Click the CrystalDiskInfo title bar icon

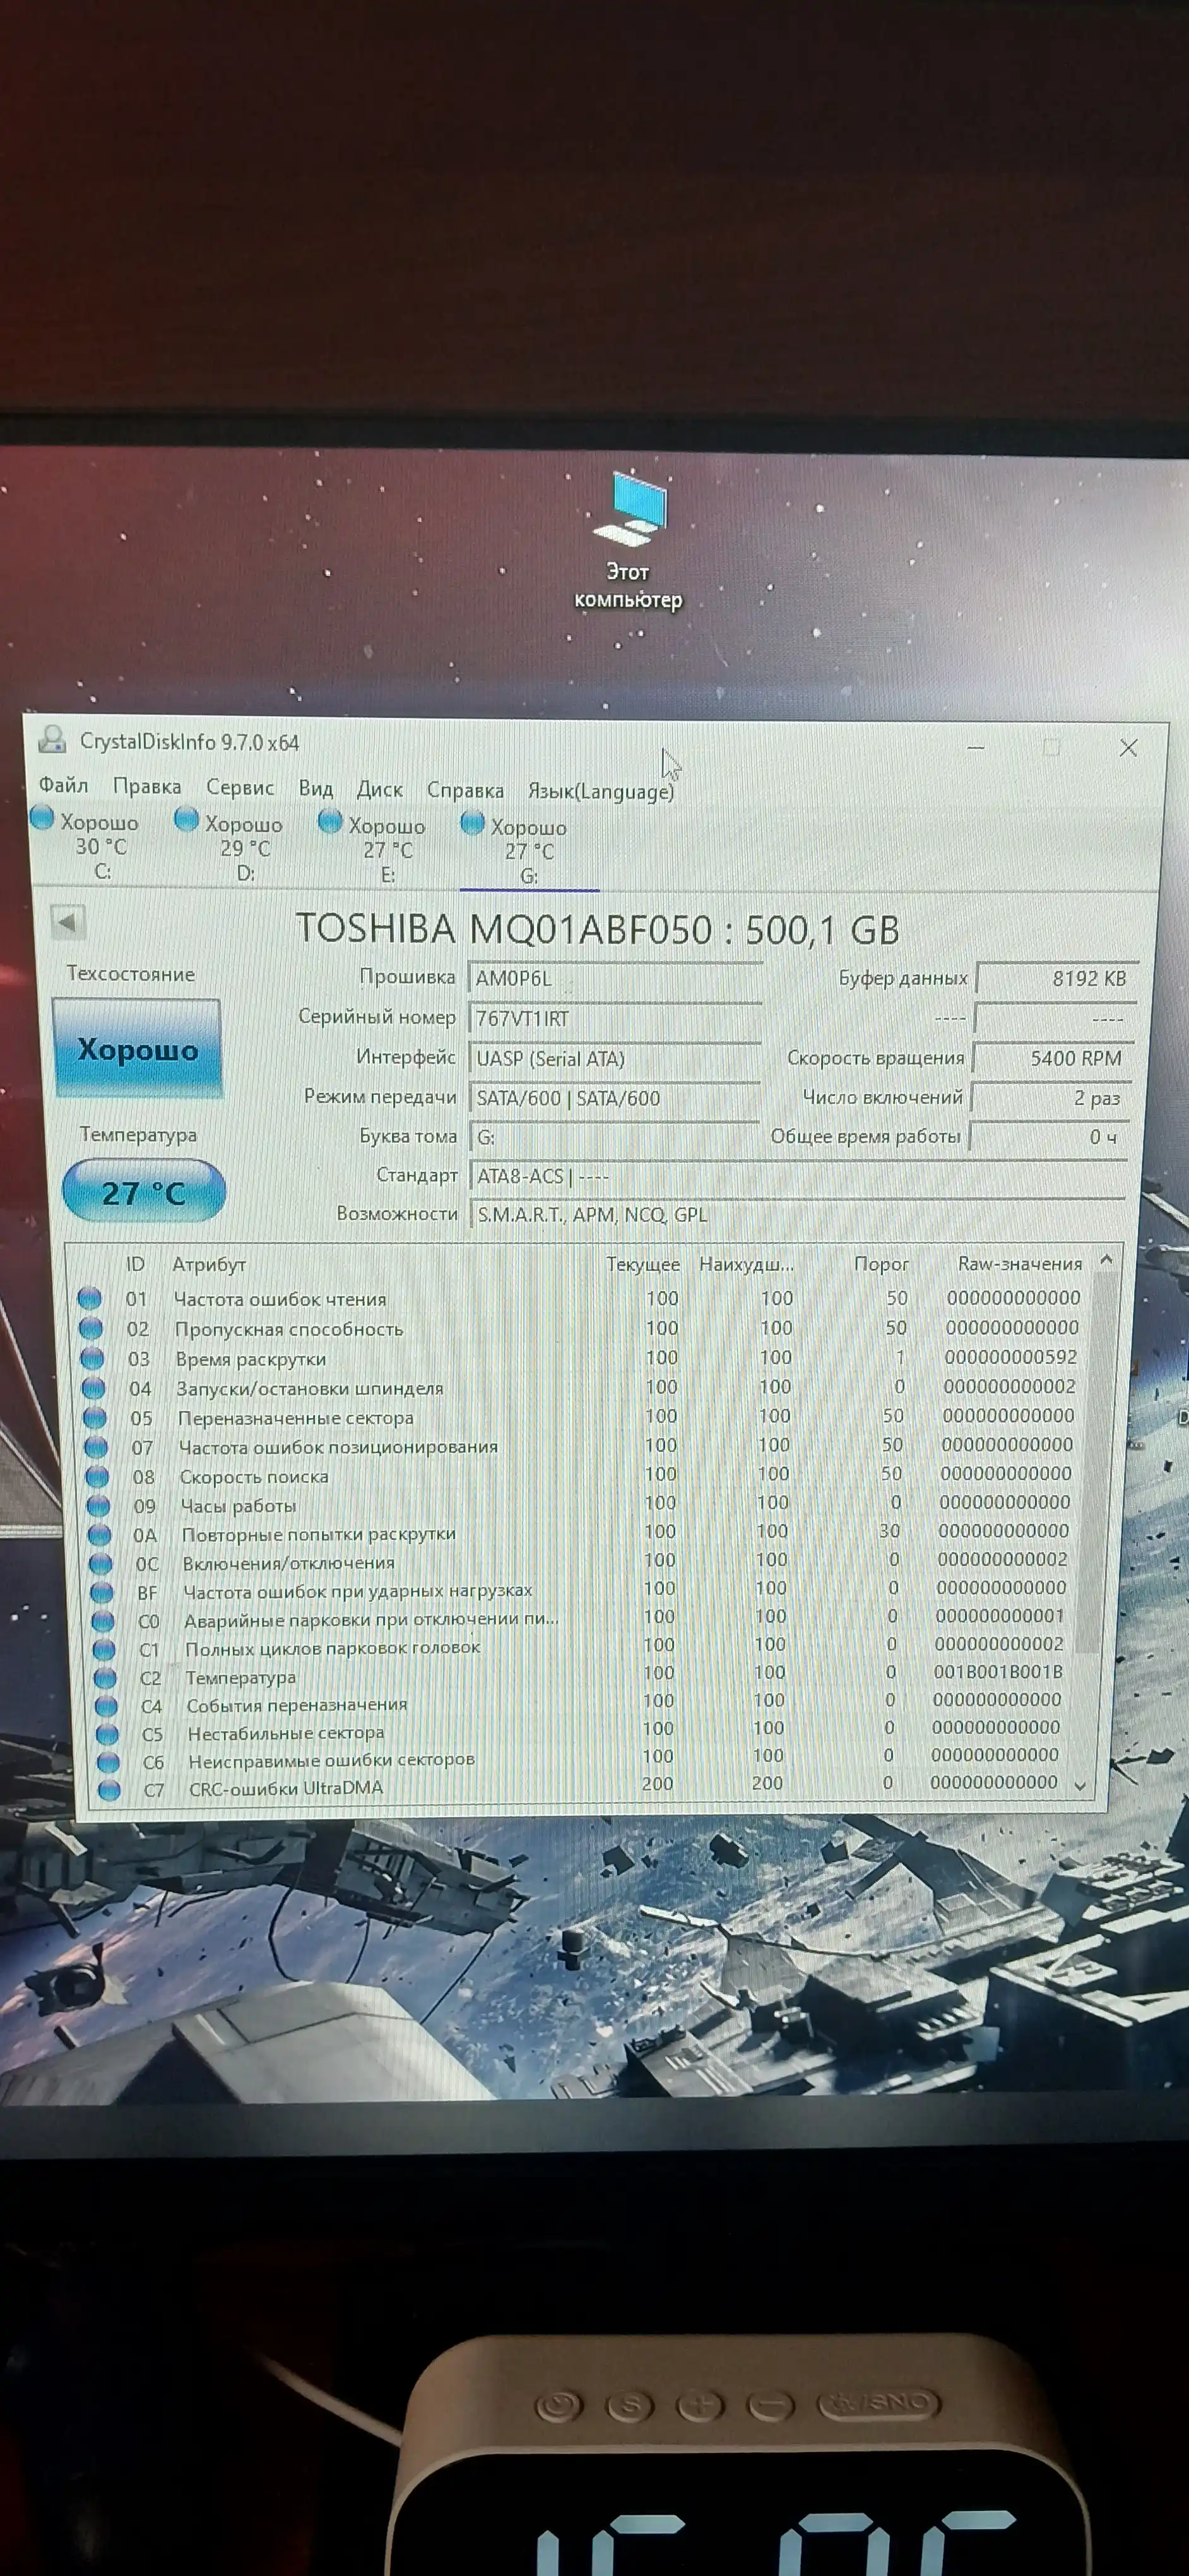tap(52, 740)
